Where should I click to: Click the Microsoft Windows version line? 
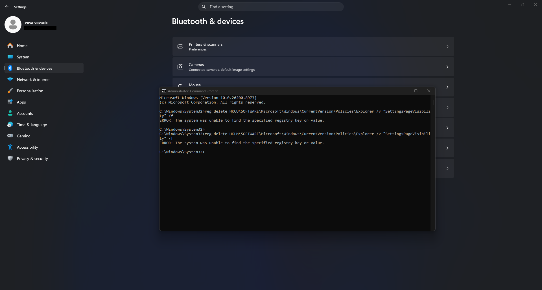tap(208, 98)
